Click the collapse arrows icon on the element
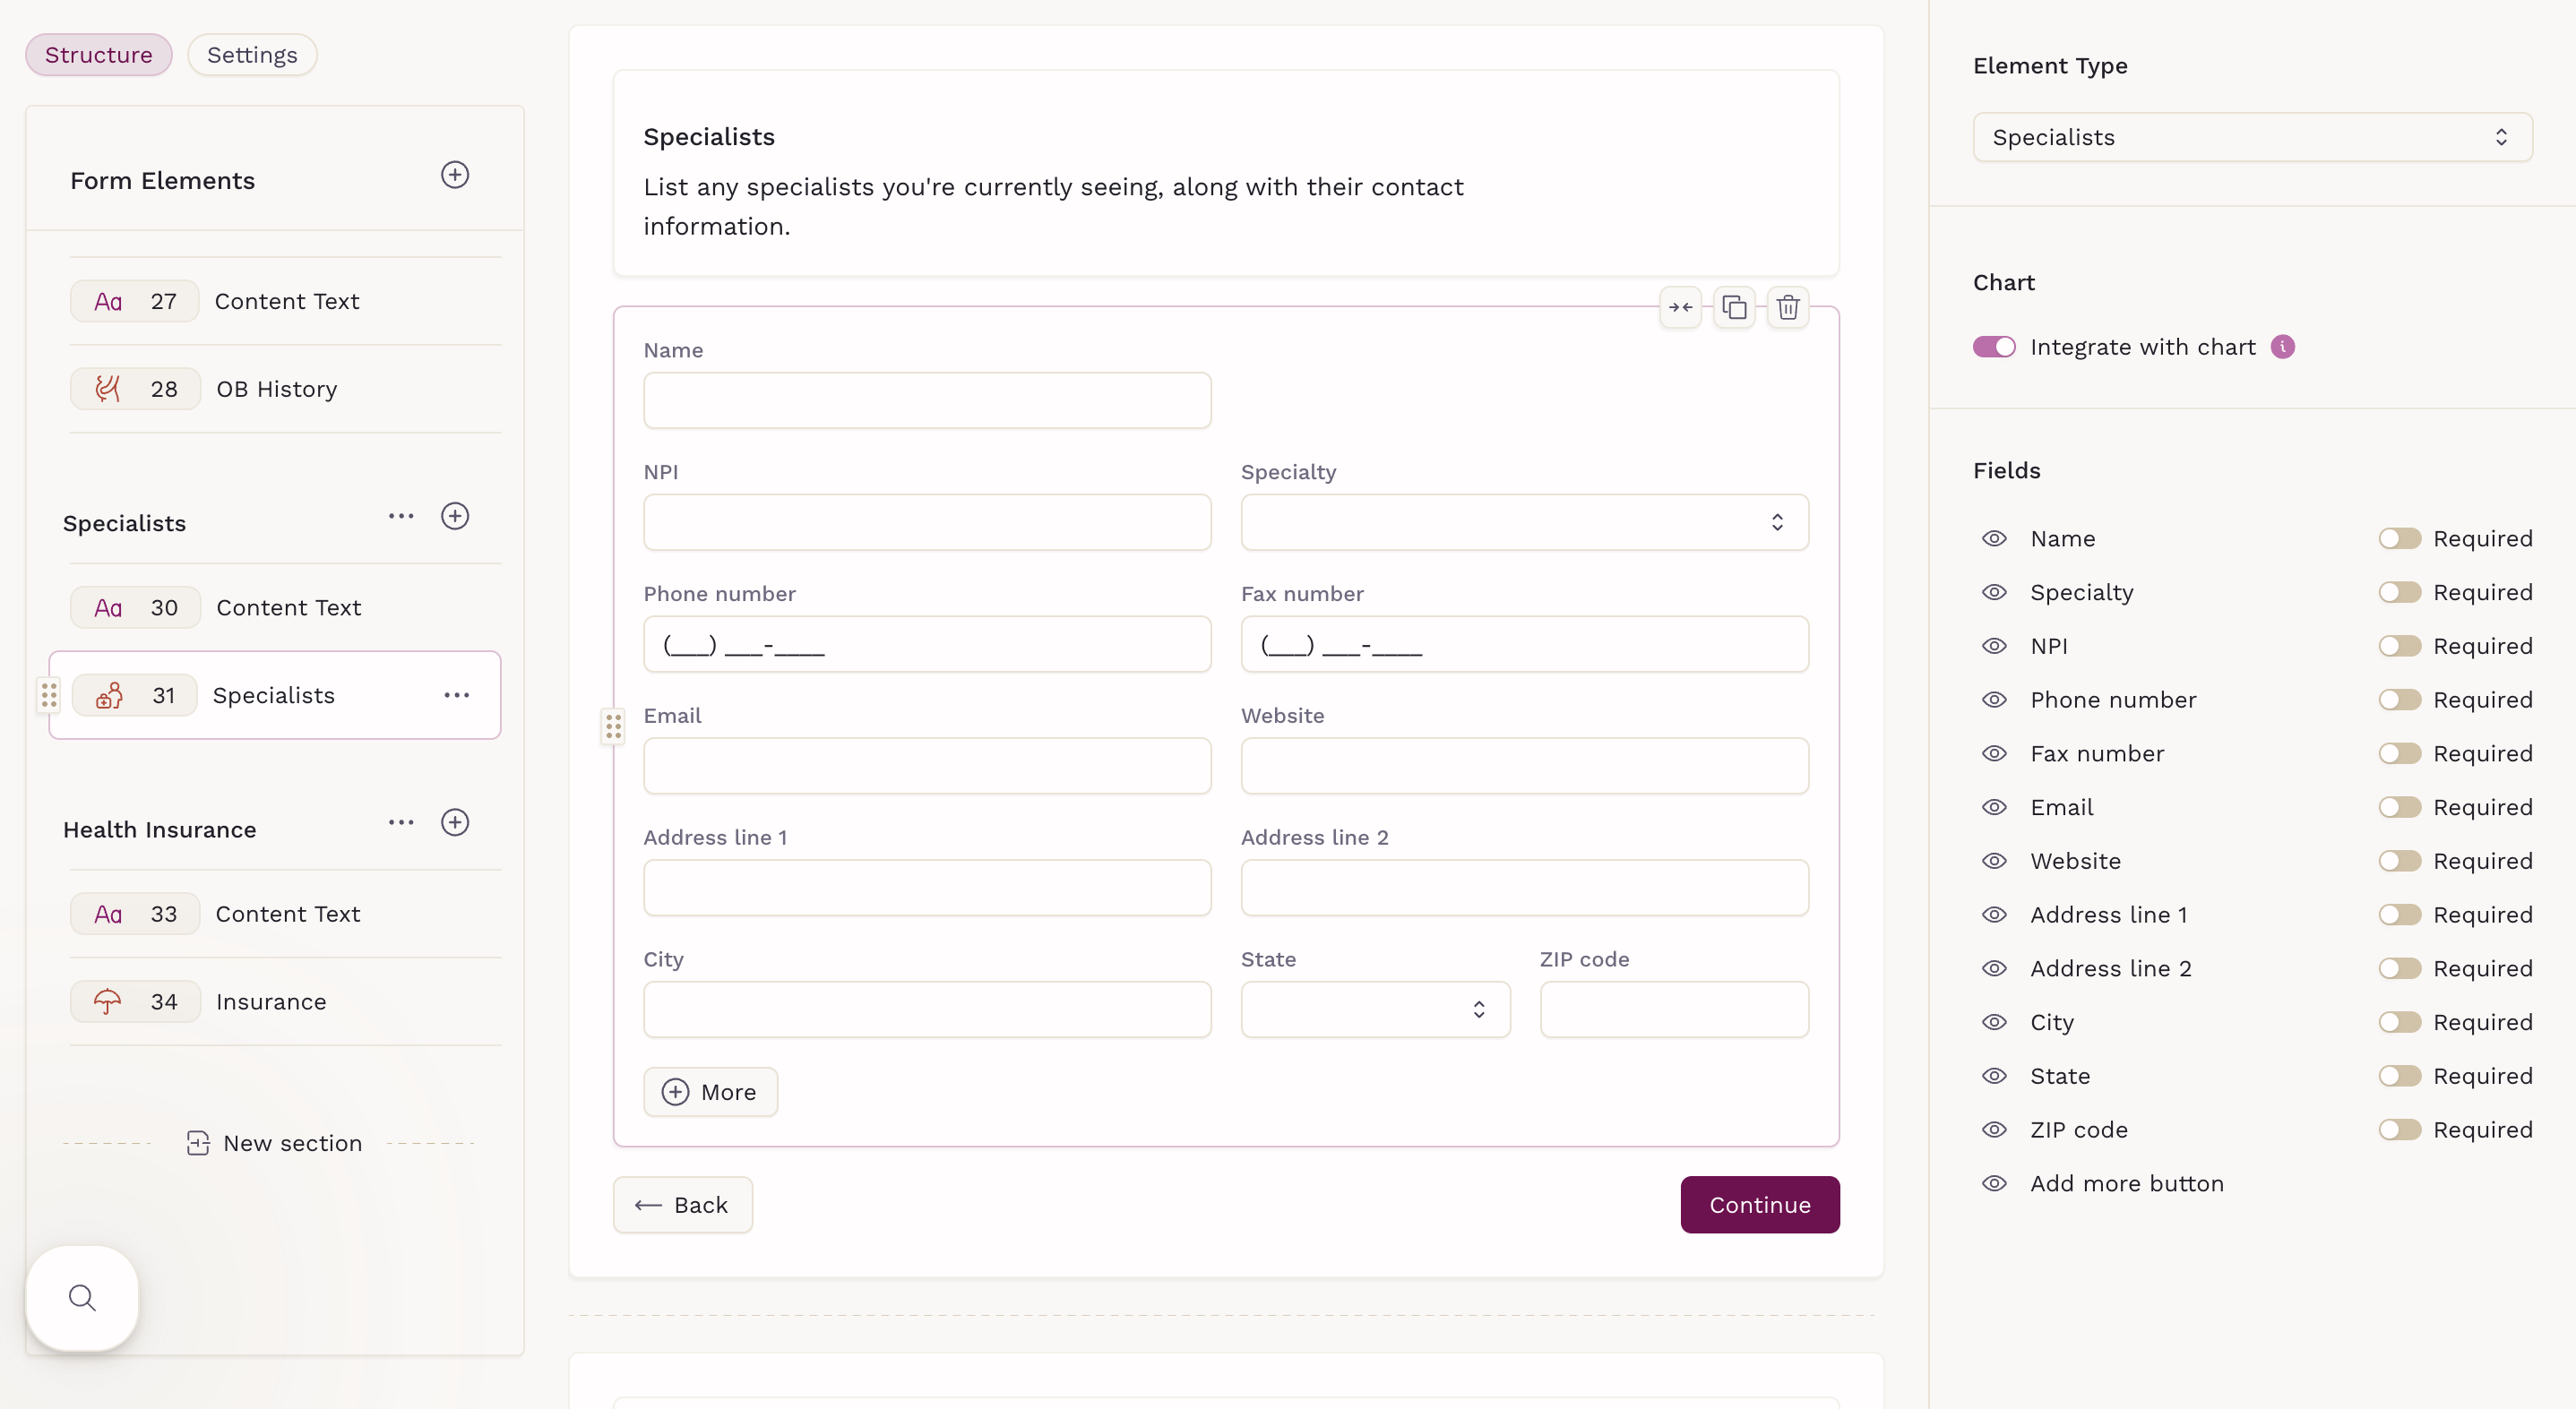Screen dimensions: 2576x1409 1680,308
